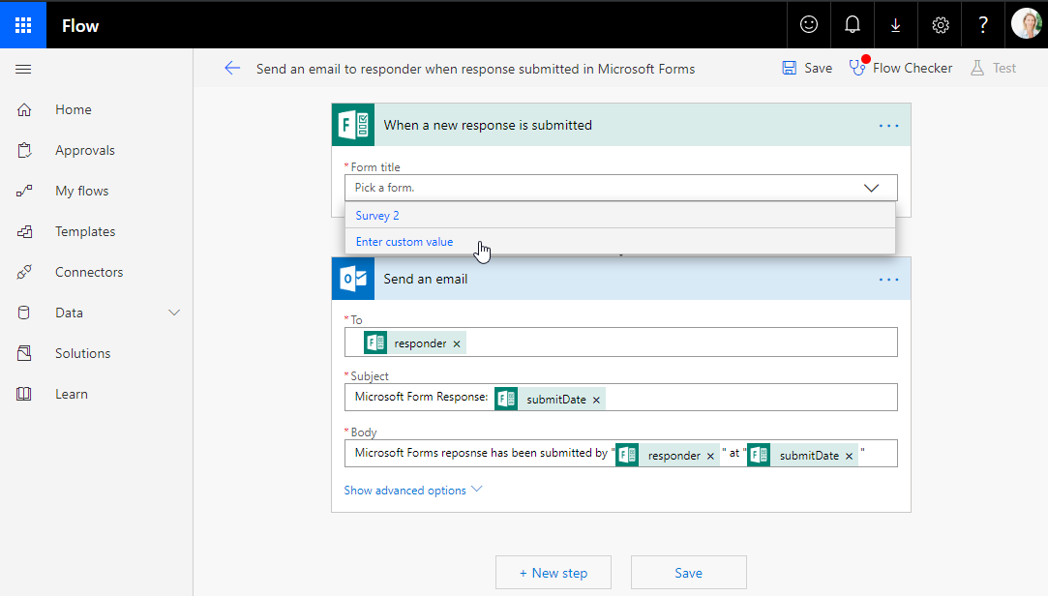This screenshot has height=596, width=1048.
Task: Open the app launcher waffle icon
Action: (x=23, y=26)
